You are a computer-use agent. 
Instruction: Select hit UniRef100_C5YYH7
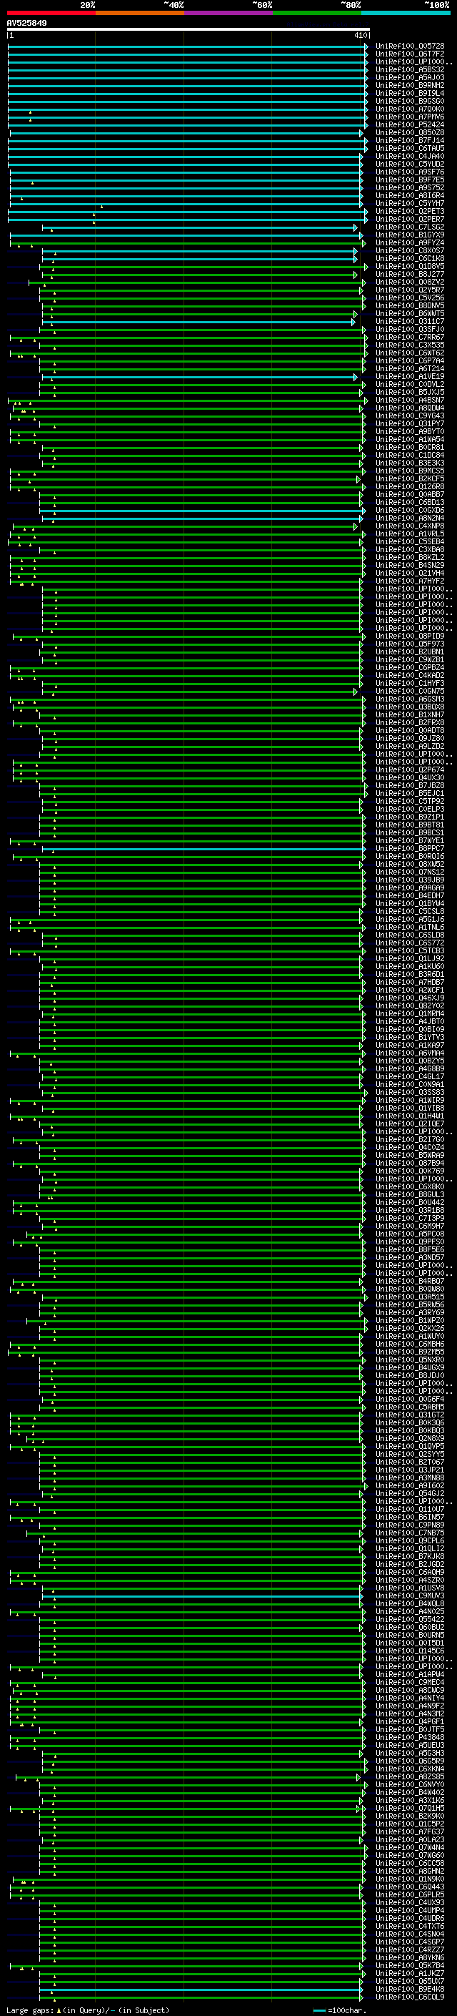click(x=409, y=202)
